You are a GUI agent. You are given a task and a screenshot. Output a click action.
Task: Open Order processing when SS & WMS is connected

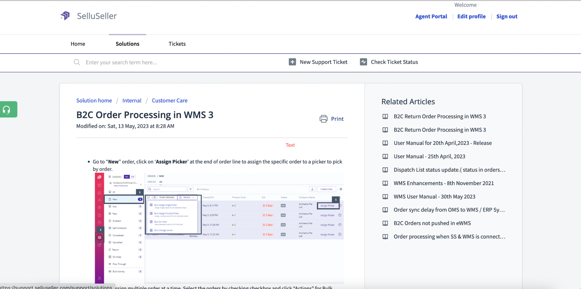pos(450,236)
